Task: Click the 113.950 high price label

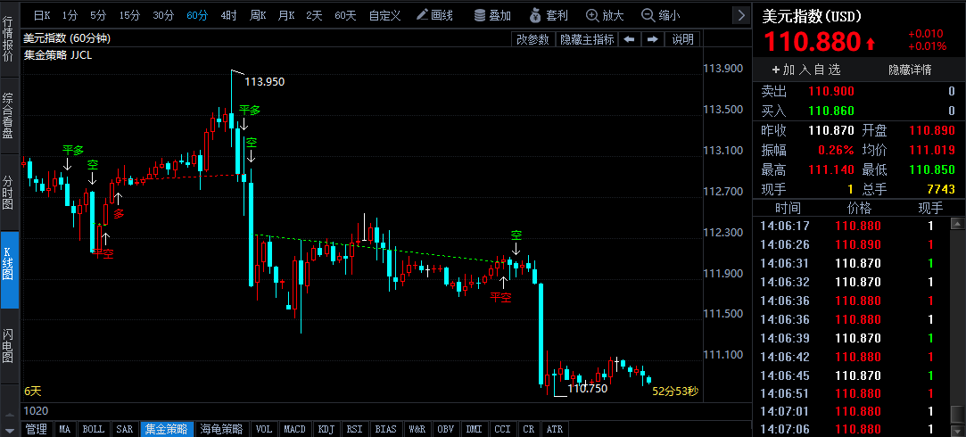Action: (265, 81)
